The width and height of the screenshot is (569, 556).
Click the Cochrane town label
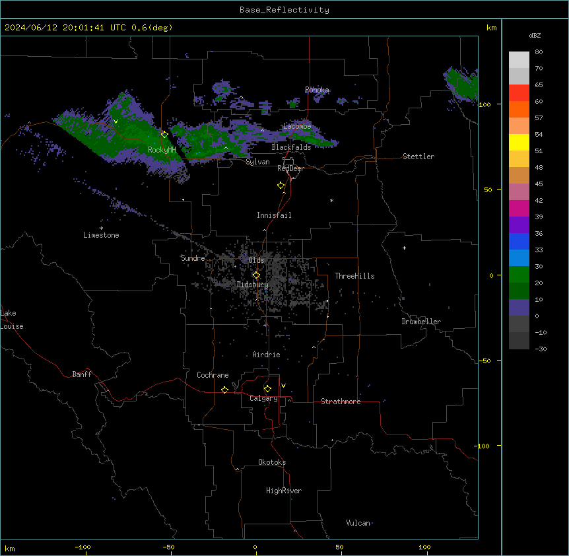point(213,375)
